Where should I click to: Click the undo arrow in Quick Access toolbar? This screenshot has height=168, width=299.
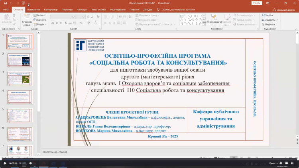click(x=11, y=3)
